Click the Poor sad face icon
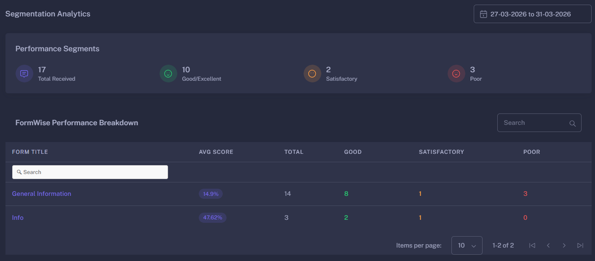 456,74
